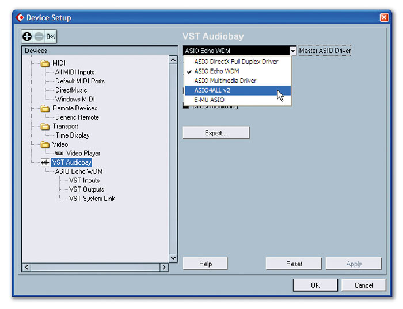Close the Device Setup dialog
The width and height of the screenshot is (403, 309).
click(384, 17)
